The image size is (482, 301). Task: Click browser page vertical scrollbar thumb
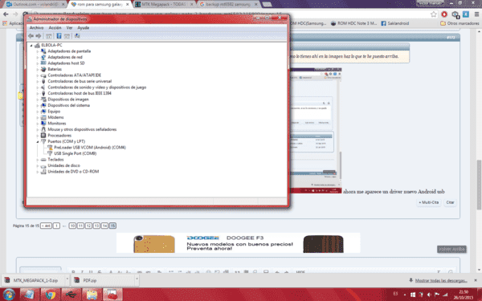[479, 185]
